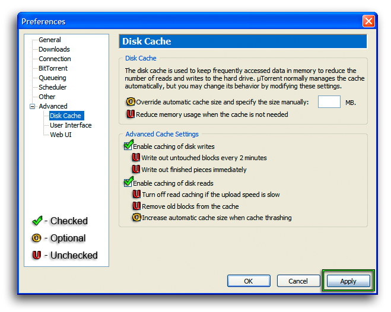
Task: Click the cache size MB input field
Action: click(x=329, y=102)
